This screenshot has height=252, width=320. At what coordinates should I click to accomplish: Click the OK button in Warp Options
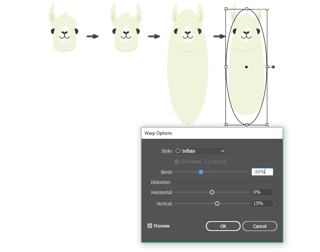[223, 226]
